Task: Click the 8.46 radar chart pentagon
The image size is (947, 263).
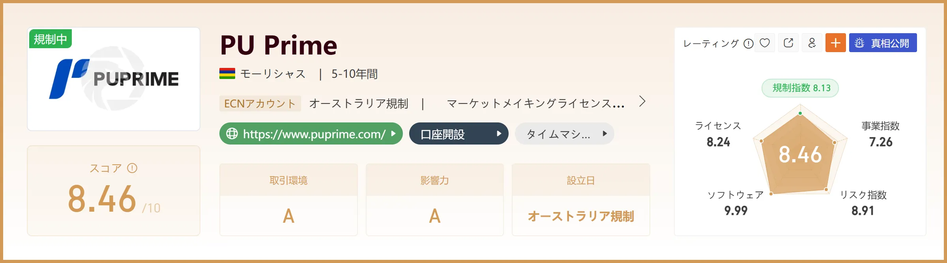Action: tap(800, 154)
